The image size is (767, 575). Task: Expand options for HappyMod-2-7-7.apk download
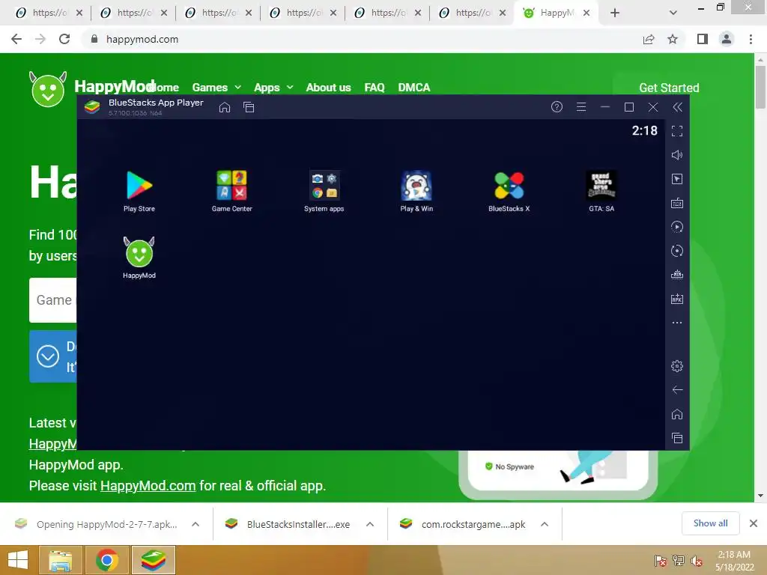[195, 524]
